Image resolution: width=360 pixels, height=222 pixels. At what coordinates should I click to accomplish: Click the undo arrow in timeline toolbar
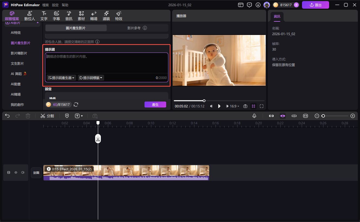(7, 116)
